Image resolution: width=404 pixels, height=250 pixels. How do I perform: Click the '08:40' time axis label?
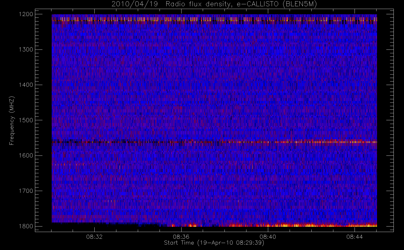pyautogui.click(x=268, y=237)
